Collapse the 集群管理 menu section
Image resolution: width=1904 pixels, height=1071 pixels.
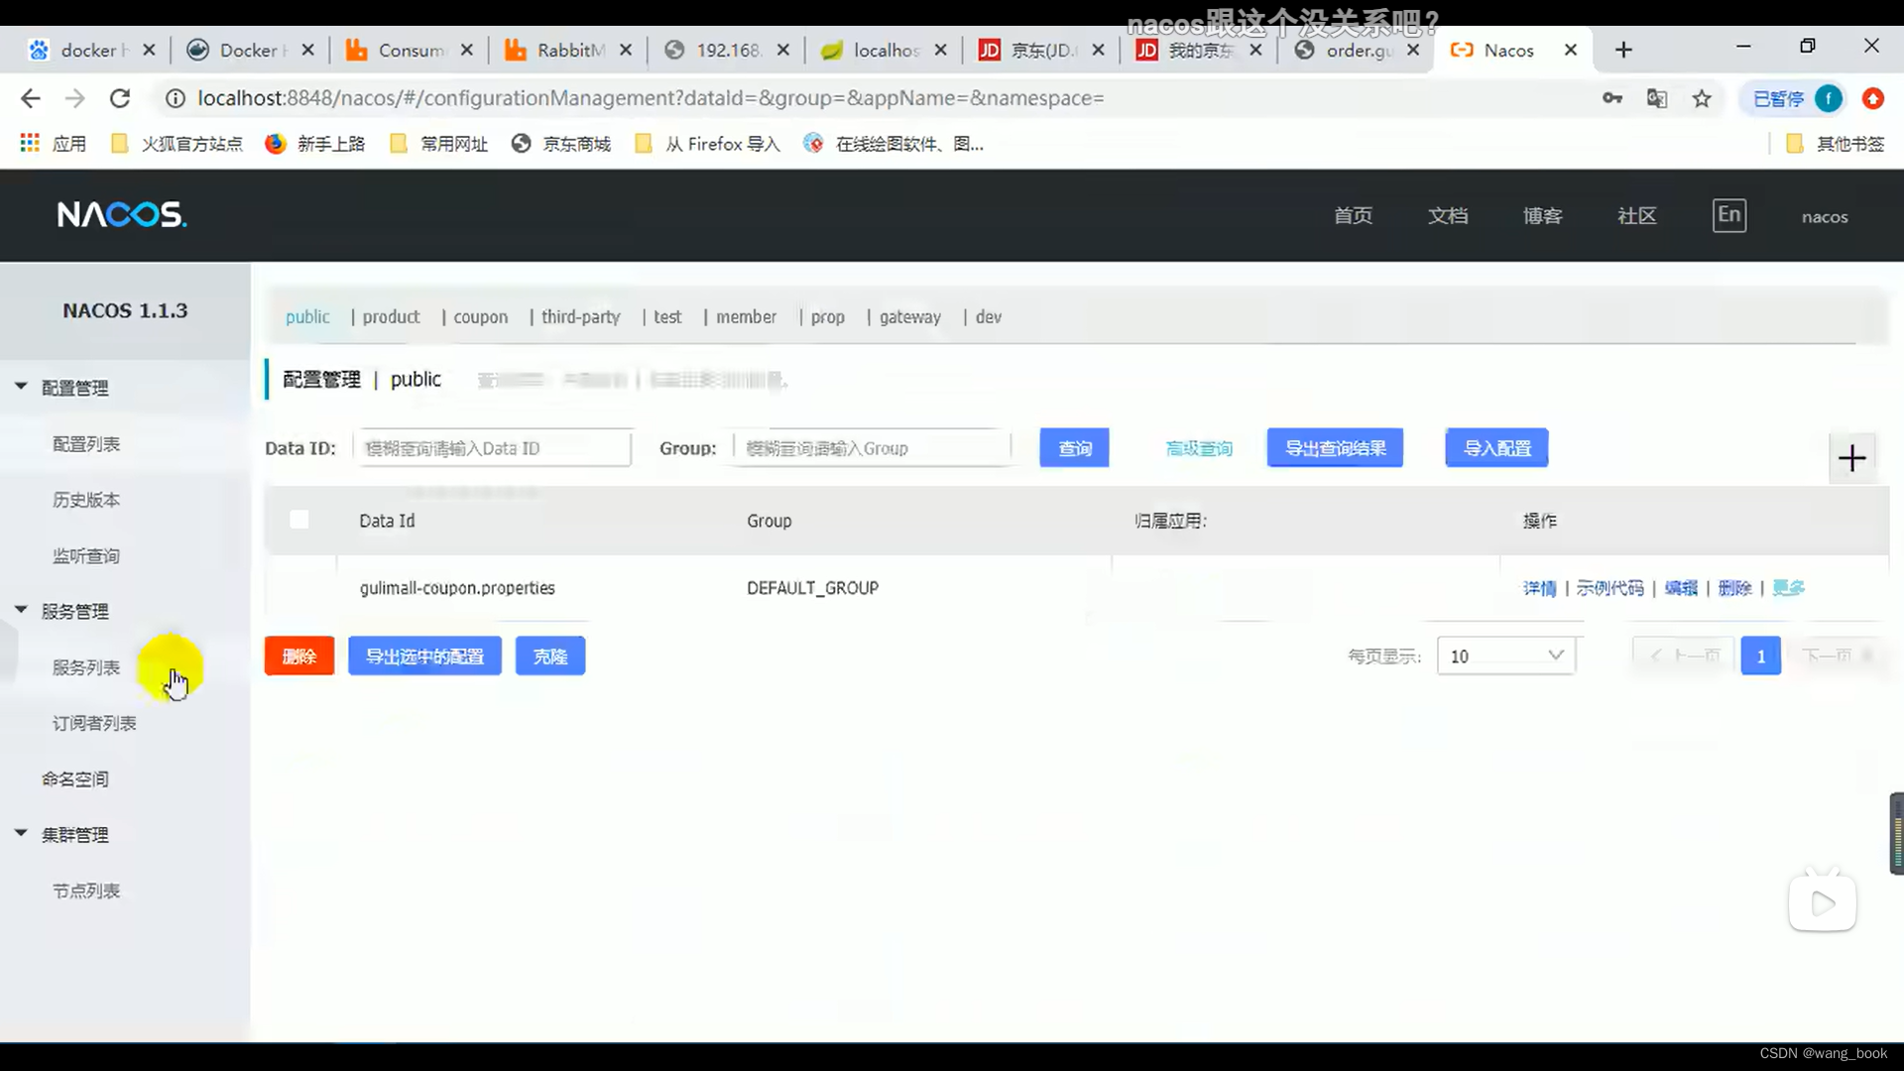click(x=21, y=833)
